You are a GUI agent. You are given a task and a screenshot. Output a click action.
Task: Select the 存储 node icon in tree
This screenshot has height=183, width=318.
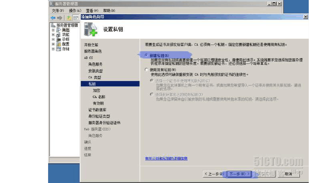point(58,49)
